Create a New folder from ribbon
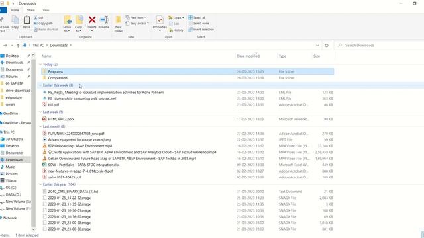This screenshot has width=424, height=238. pyautogui.click(x=119, y=24)
